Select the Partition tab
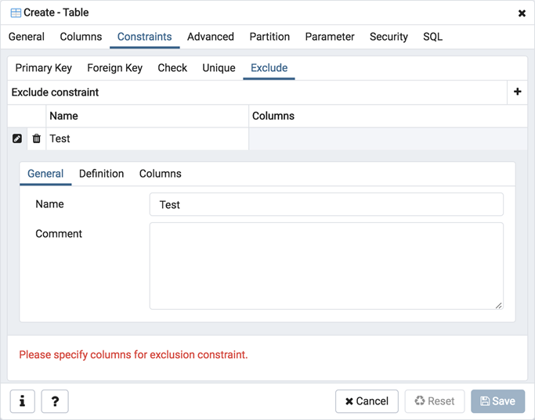Image resolution: width=535 pixels, height=420 pixels. click(x=269, y=37)
